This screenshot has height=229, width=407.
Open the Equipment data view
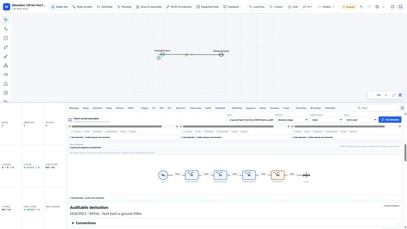(x=208, y=7)
